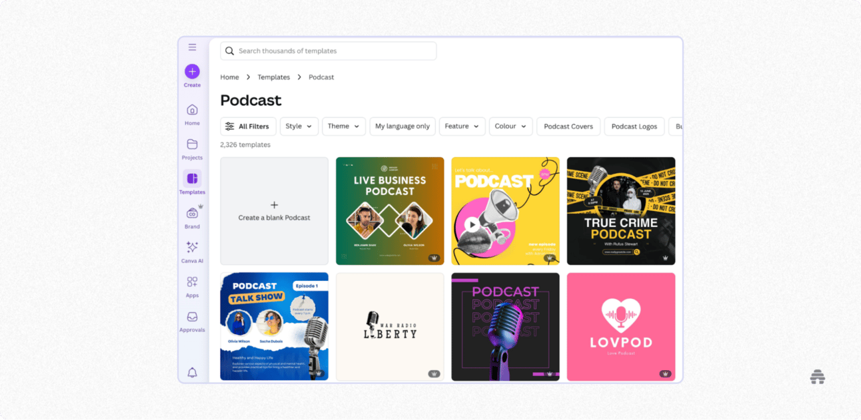Select the Podcast Covers category chip

[x=568, y=126]
